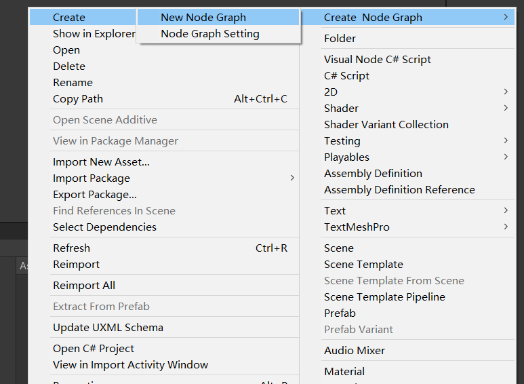Open the Shader submenu
The image size is (524, 384).
click(407, 109)
